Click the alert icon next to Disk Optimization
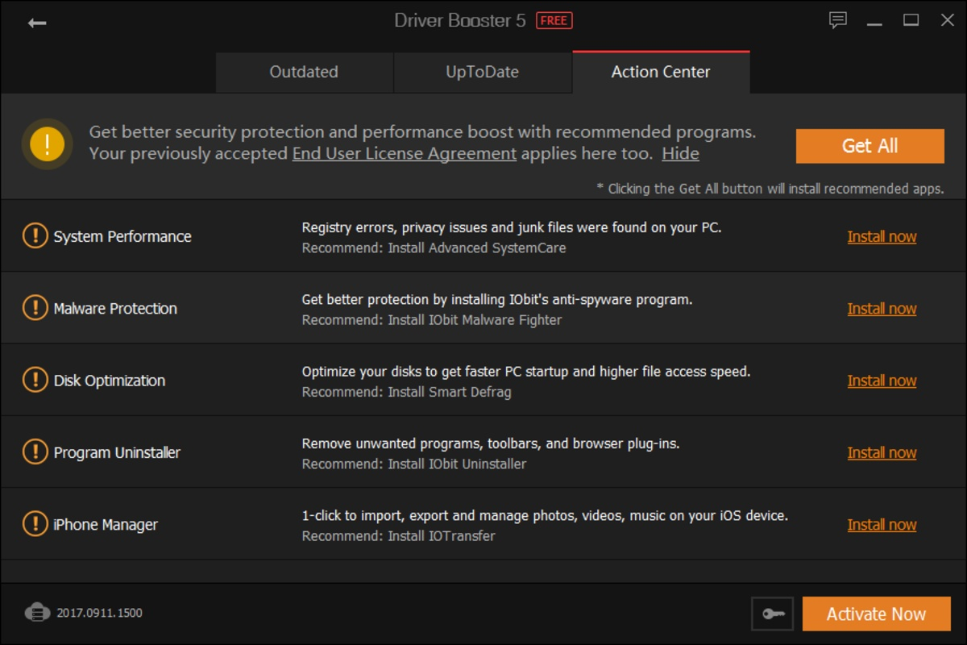The image size is (967, 645). (x=34, y=380)
